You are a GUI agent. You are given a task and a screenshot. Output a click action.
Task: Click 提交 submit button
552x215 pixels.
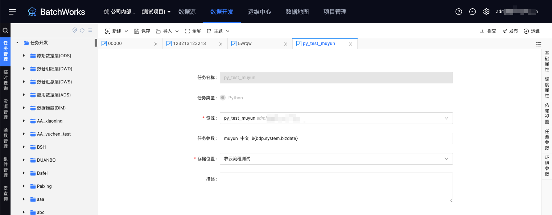[488, 31]
